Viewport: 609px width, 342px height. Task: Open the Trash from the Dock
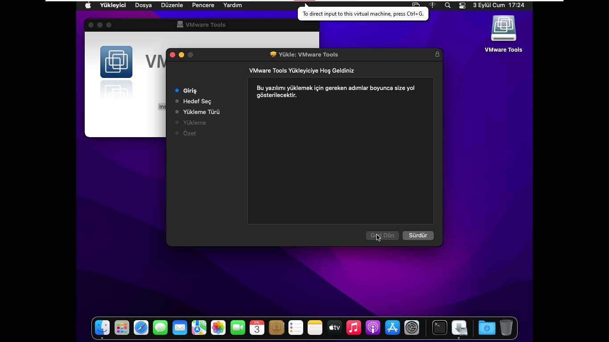pyautogui.click(x=506, y=328)
